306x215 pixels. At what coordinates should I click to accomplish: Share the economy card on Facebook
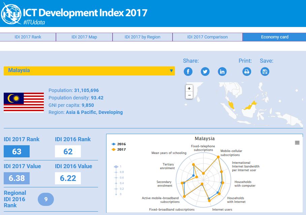pyautogui.click(x=188, y=71)
